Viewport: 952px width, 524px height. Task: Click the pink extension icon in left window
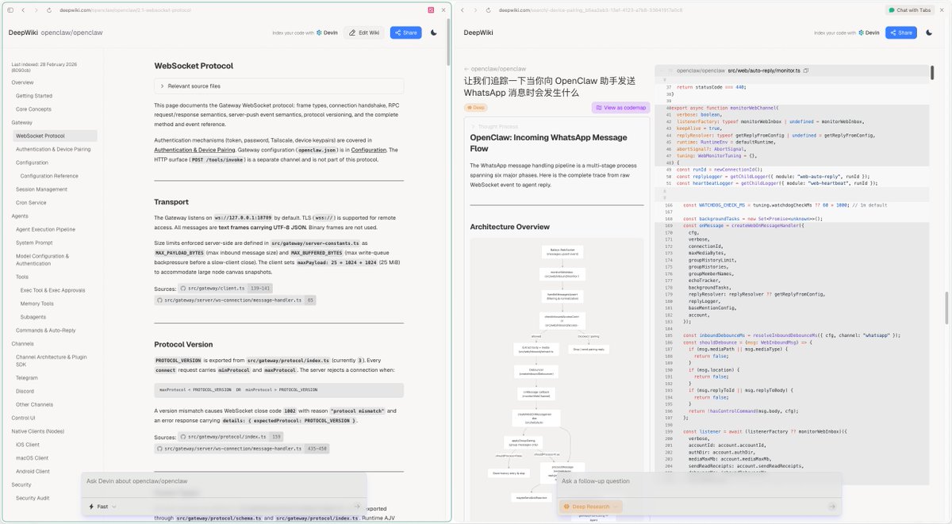pos(431,10)
